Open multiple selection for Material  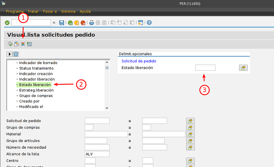tap(191, 134)
